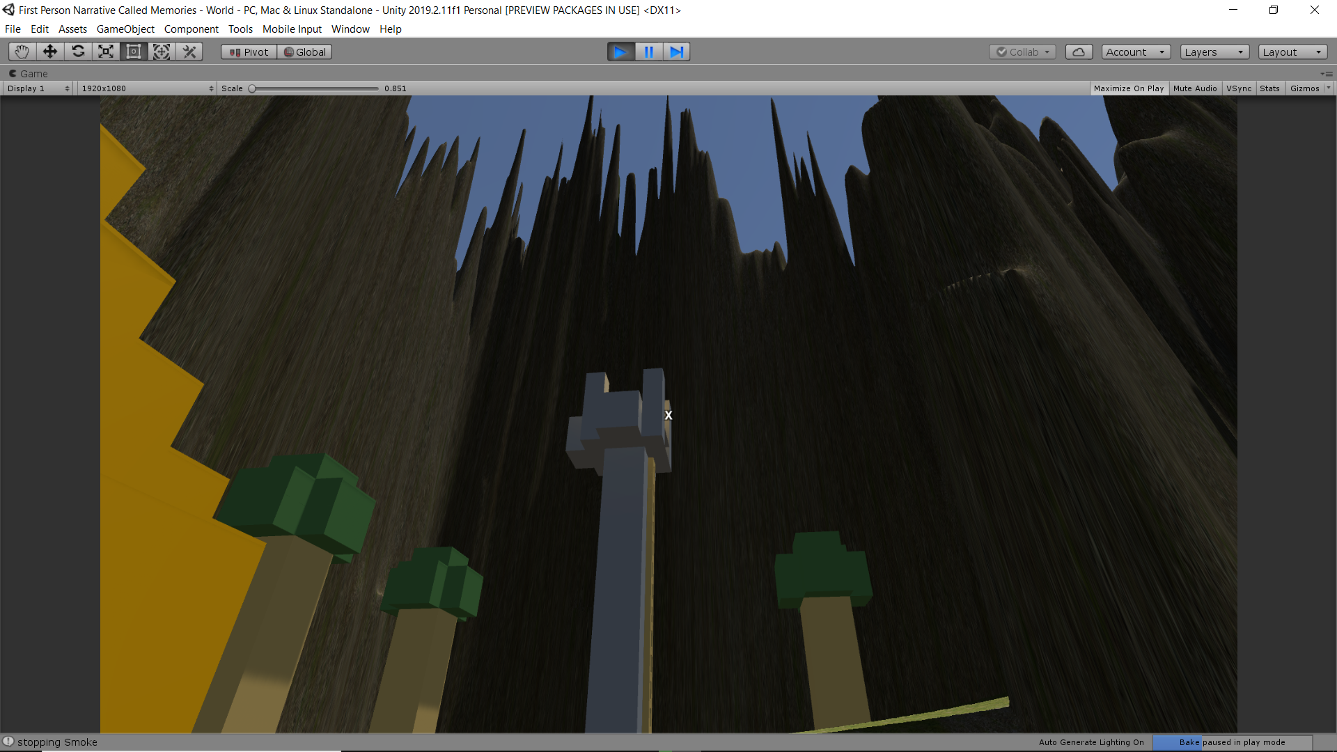Open the Collab dropdown

pyautogui.click(x=1022, y=52)
